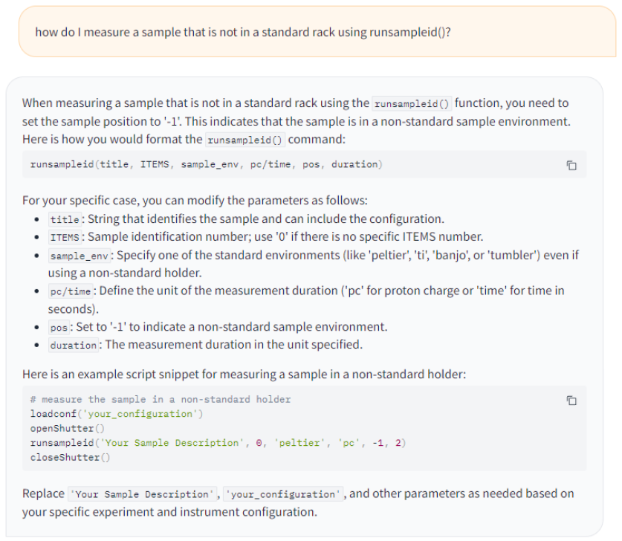Image resolution: width=622 pixels, height=541 pixels.
Task: Click inline runsampleid() before the word 'function'
Action: point(412,103)
